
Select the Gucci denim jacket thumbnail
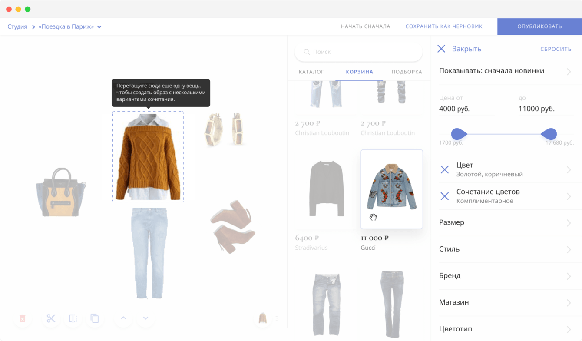[x=392, y=189]
